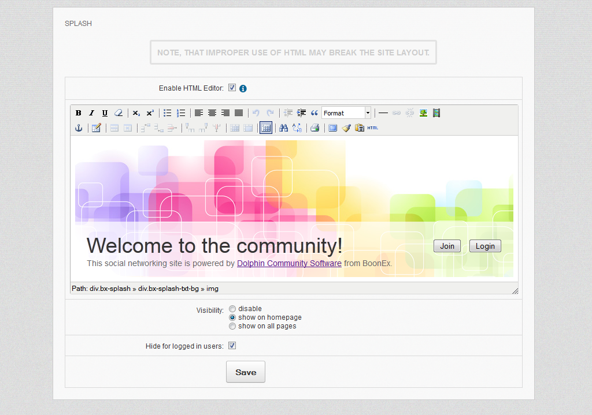Insert an anchor
The width and height of the screenshot is (592, 415).
(79, 128)
